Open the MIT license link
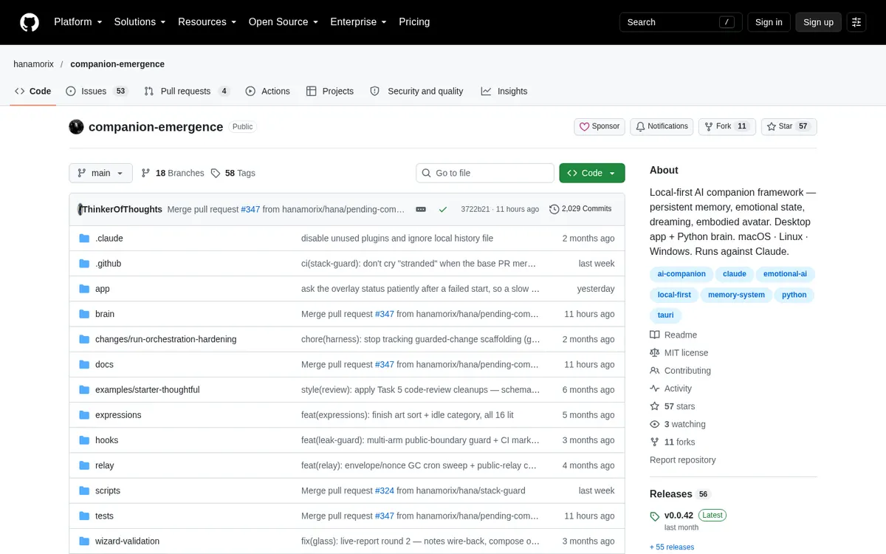The image size is (886, 554). coord(679,353)
